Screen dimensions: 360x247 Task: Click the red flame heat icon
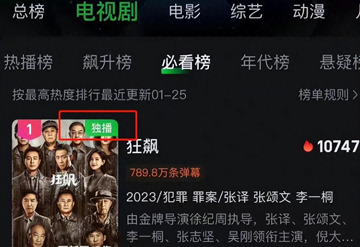[x=308, y=146]
